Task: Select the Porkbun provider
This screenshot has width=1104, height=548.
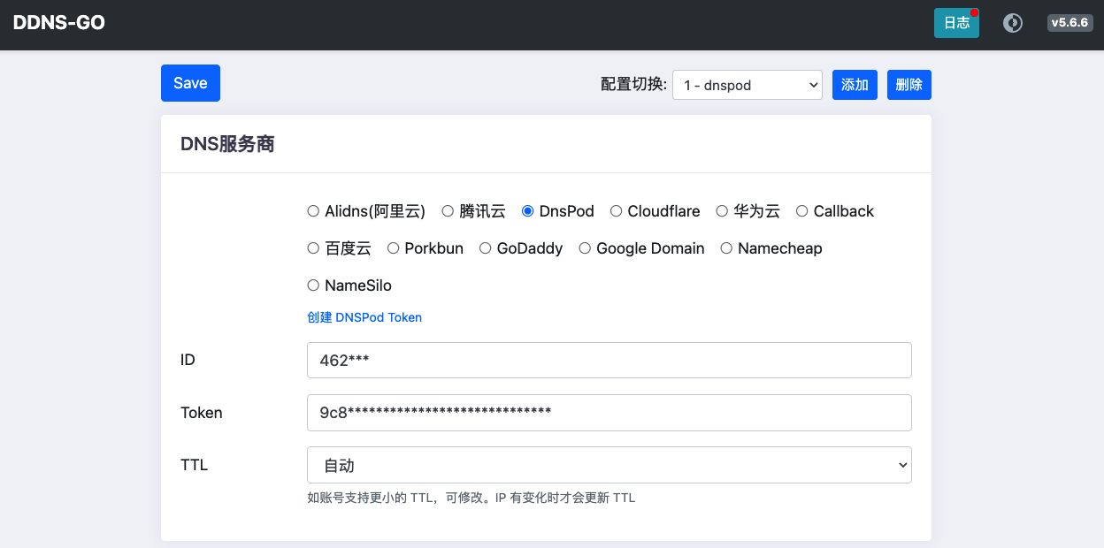Action: 393,248
